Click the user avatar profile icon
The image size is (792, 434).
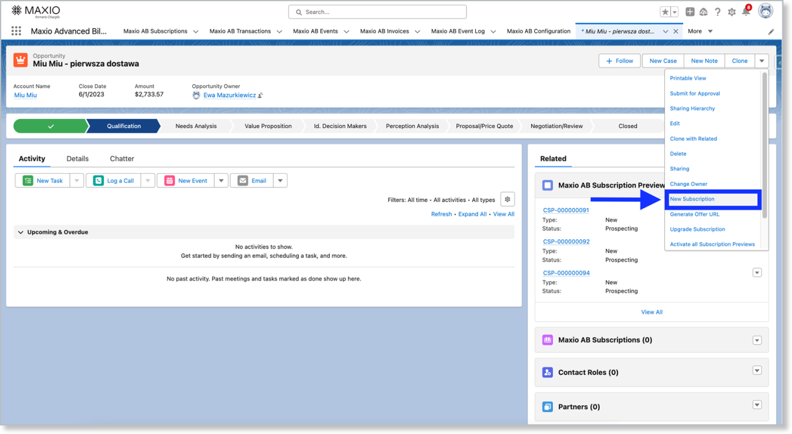click(x=765, y=12)
